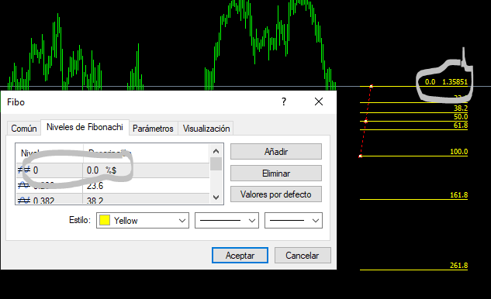
Task: Click the levels list scrollbar thumb
Action: click(x=216, y=164)
